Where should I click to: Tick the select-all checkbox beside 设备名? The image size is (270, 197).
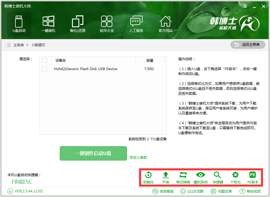coord(45,60)
